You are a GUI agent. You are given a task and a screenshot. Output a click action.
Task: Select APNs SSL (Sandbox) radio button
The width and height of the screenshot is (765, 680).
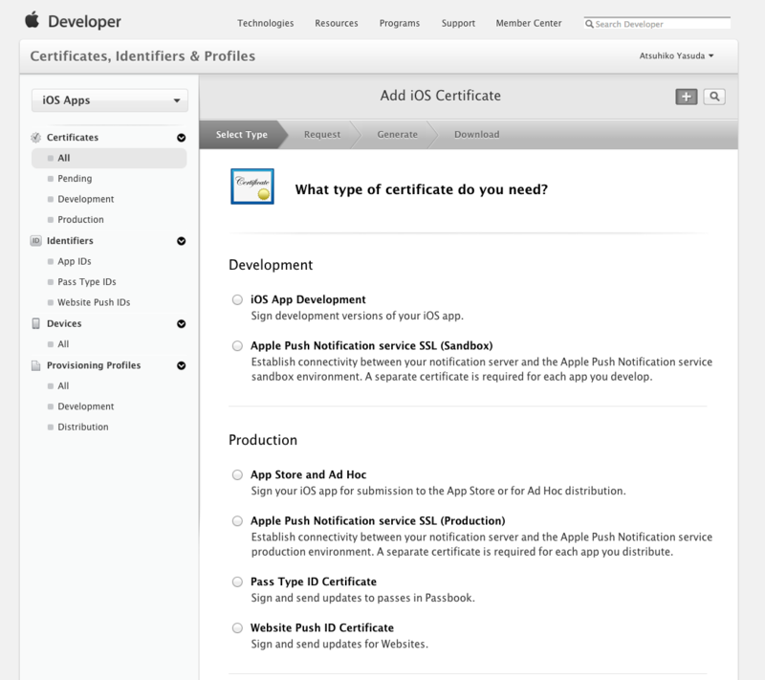point(237,346)
